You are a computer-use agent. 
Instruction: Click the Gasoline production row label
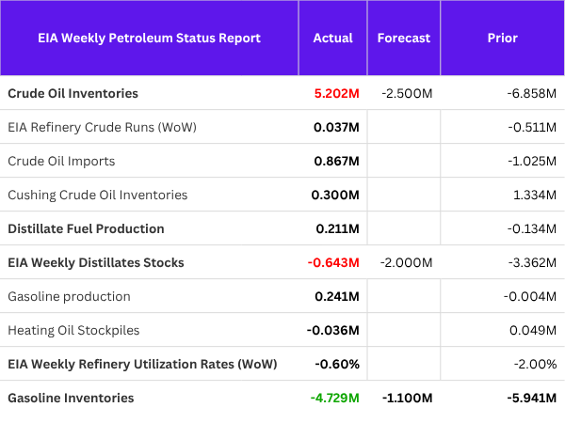(x=69, y=296)
